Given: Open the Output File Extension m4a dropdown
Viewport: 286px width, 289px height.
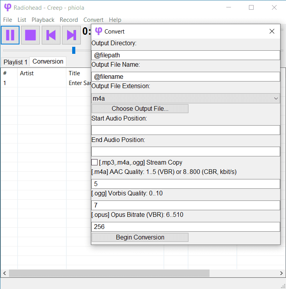Looking at the screenshot, I should (186, 98).
